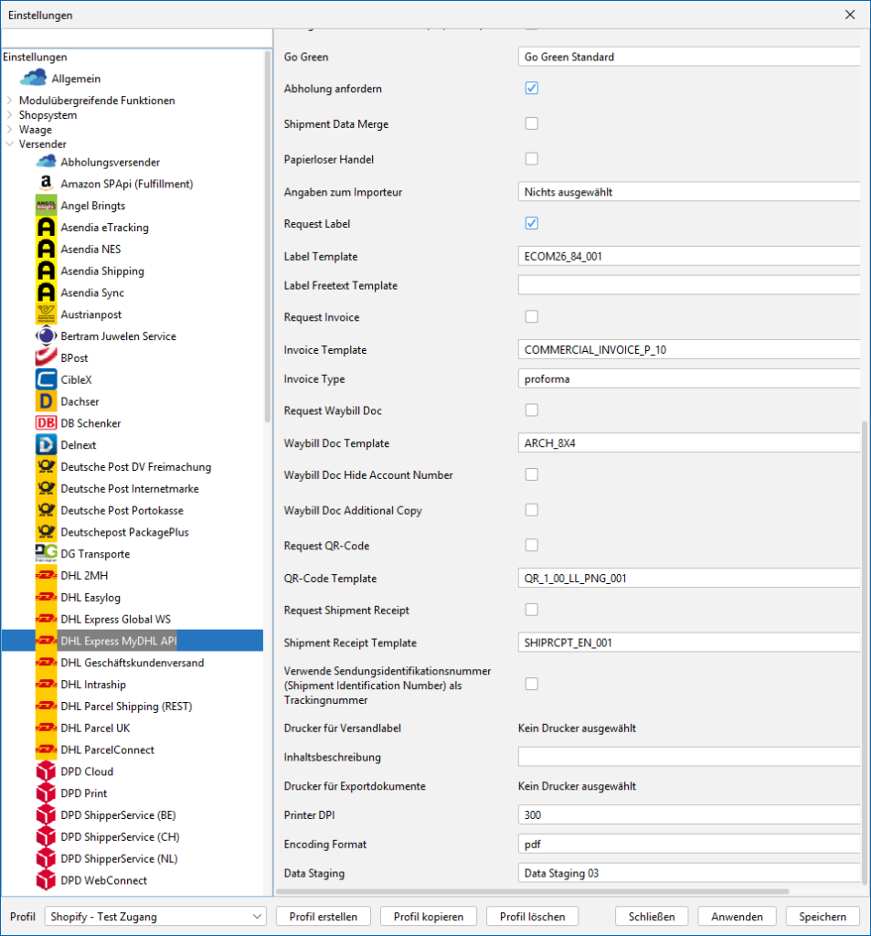Select the BPost carrier icon
Viewport: 871px width, 936px height.
pyautogui.click(x=46, y=358)
